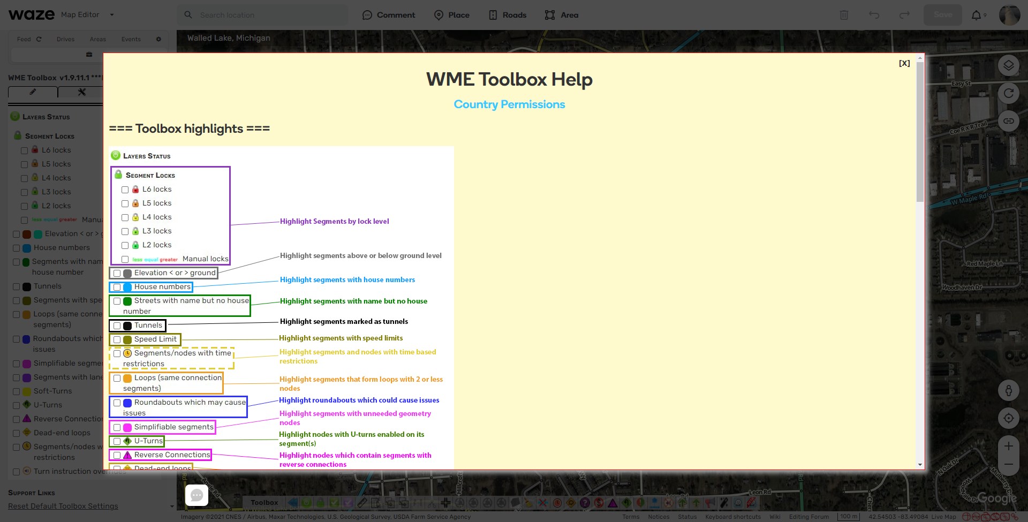Open feed settings gear icon

pos(158,39)
